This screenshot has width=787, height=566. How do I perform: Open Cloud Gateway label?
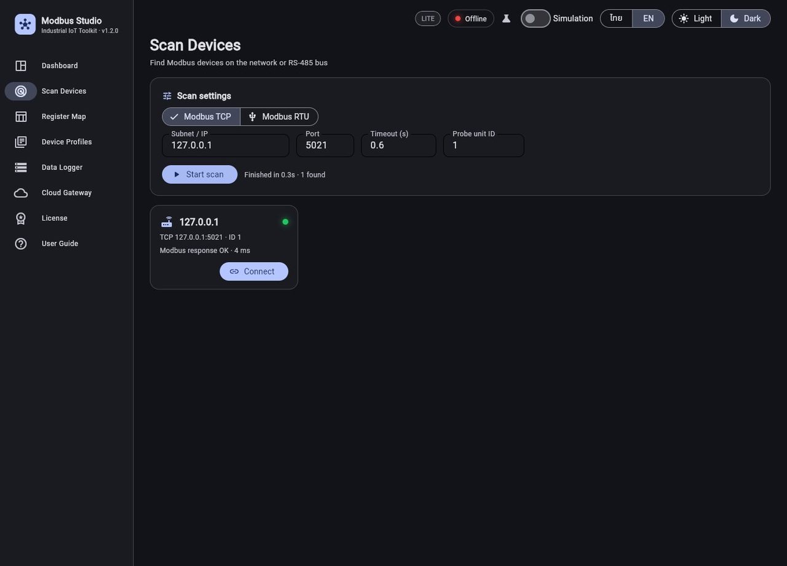coord(66,193)
